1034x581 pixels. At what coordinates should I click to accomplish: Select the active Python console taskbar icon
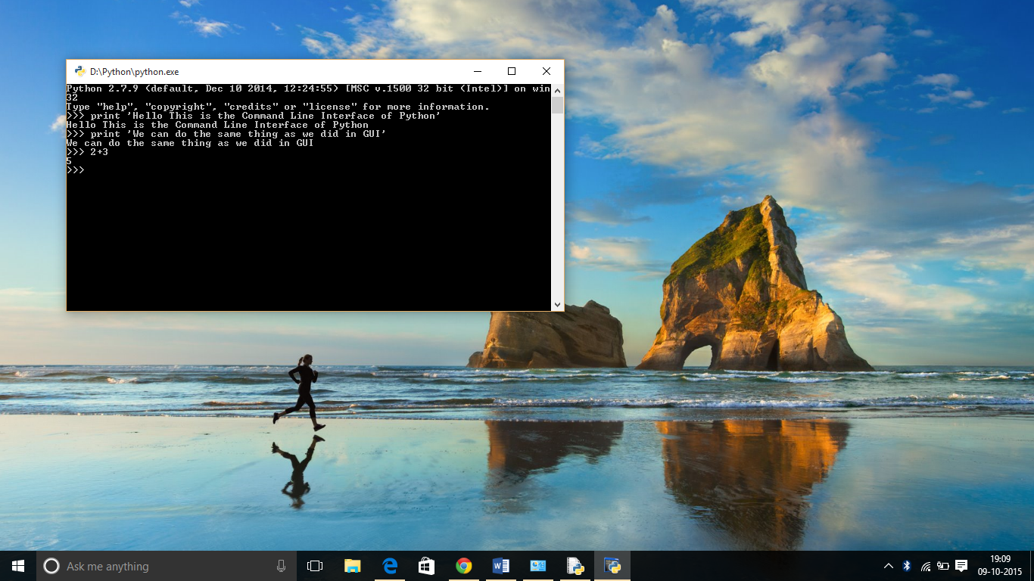coord(612,566)
